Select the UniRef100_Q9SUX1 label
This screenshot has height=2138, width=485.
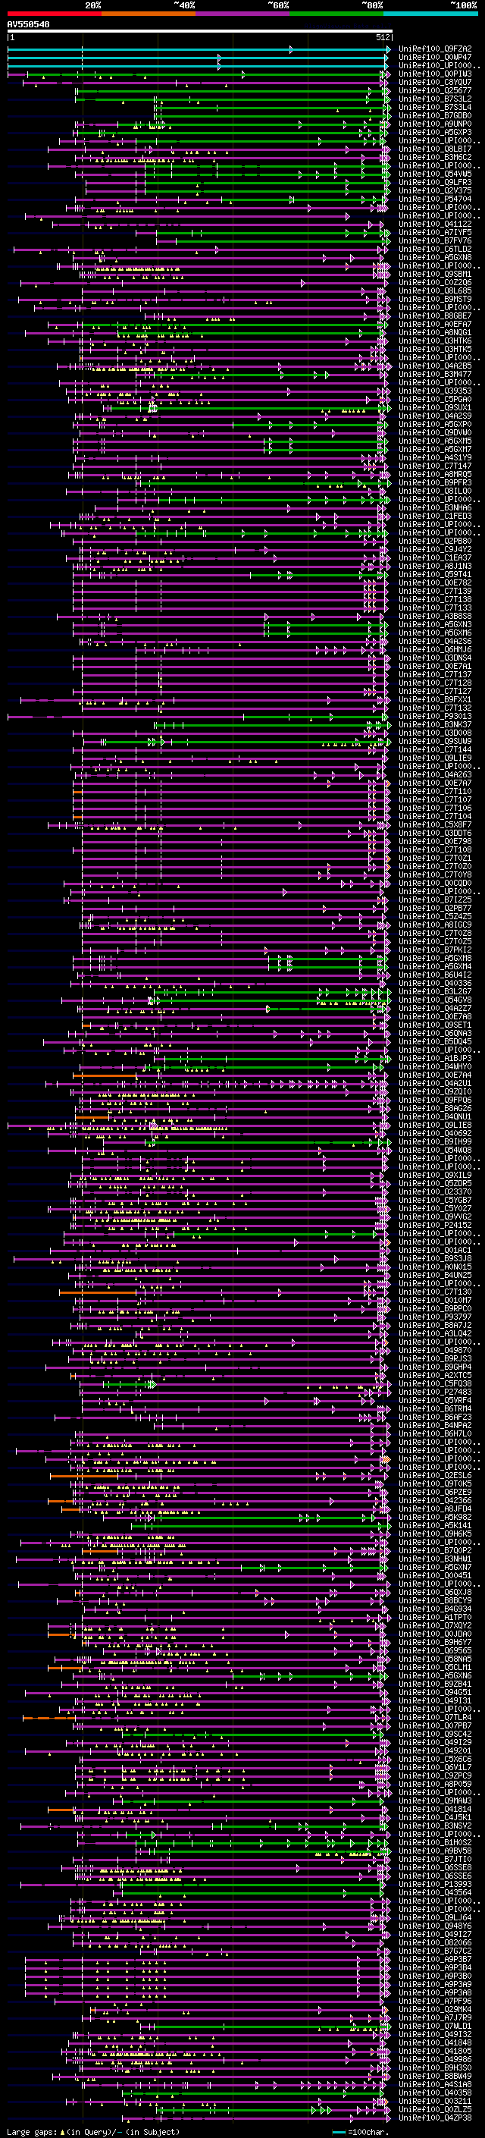tap(435, 407)
